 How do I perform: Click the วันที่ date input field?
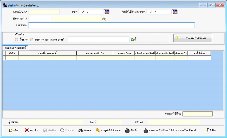[x=91, y=12]
